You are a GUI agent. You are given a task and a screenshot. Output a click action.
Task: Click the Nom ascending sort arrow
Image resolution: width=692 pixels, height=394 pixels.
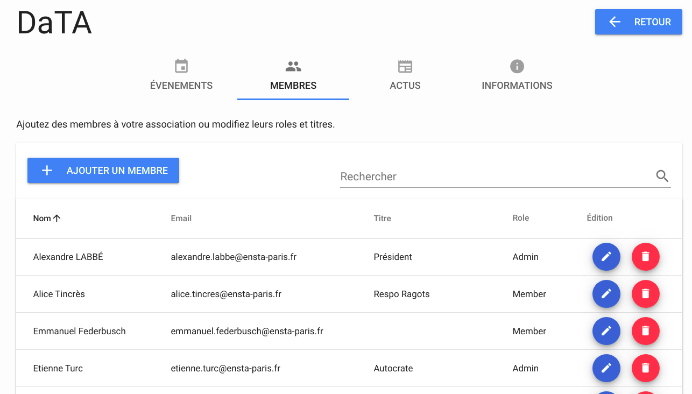[x=57, y=218]
